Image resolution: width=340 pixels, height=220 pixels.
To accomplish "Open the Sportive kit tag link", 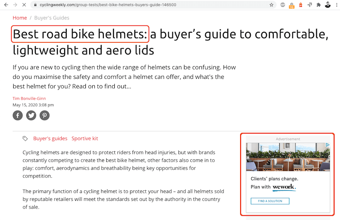I will (85, 139).
